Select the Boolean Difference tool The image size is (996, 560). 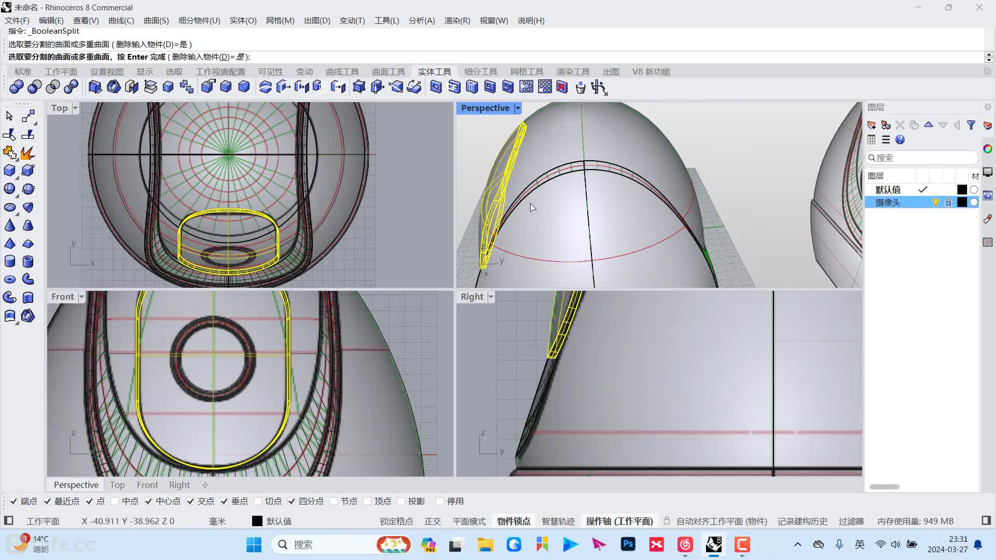click(35, 87)
